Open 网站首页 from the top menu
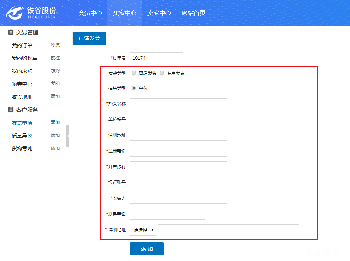This screenshot has height=261, width=350. coord(194,13)
